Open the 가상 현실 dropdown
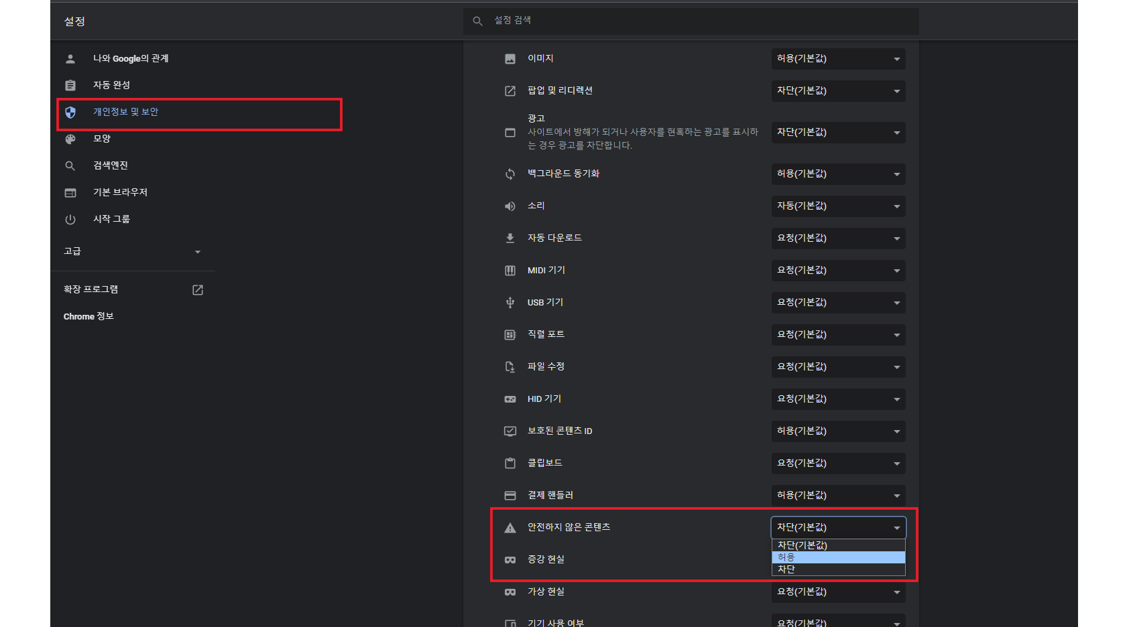The width and height of the screenshot is (1129, 627). coord(838,592)
